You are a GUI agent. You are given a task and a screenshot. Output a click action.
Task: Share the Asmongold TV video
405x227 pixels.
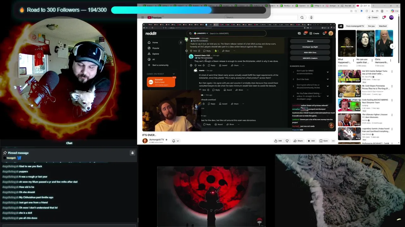[298, 141]
